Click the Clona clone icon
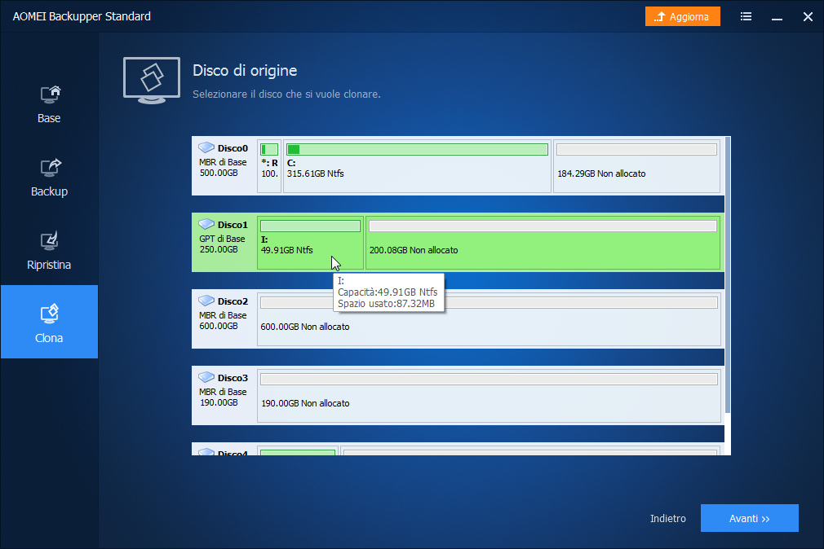The width and height of the screenshot is (824, 549). [50, 314]
